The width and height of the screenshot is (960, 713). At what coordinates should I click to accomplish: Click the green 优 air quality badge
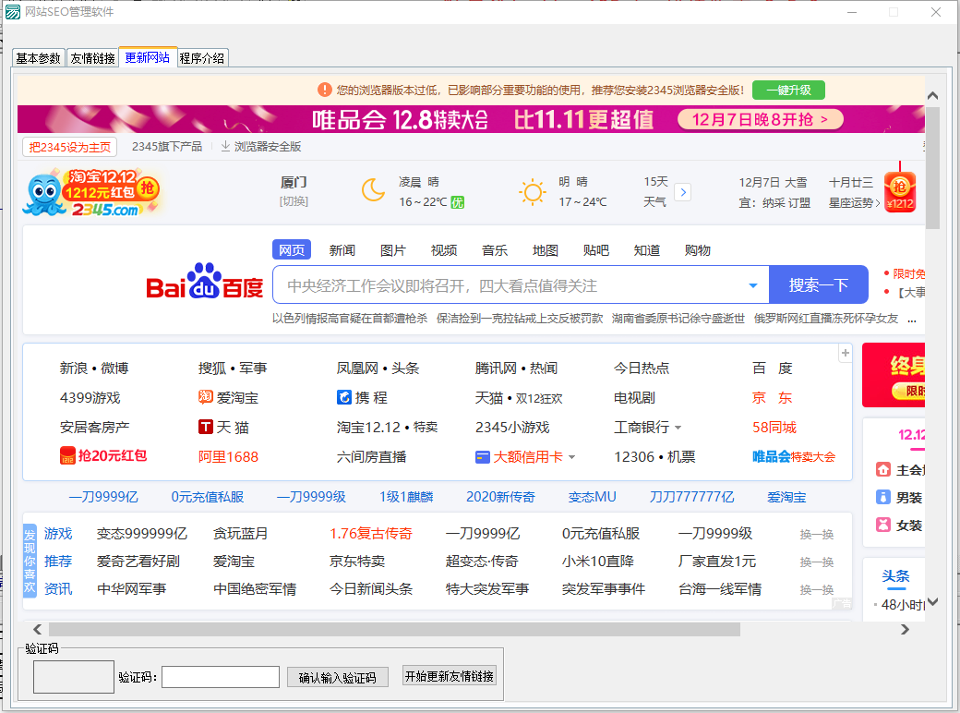point(457,202)
